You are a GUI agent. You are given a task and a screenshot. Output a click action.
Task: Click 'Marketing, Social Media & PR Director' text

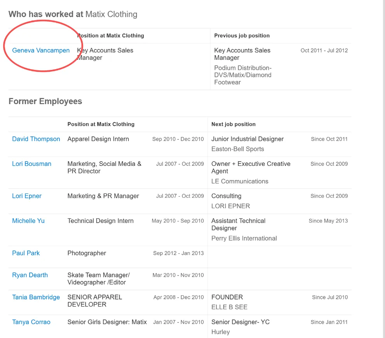(104, 167)
